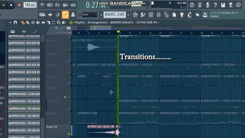Viewport: 245px width, 138px height.
Task: Select the Playlist select tool
Action: [x=54, y=23]
